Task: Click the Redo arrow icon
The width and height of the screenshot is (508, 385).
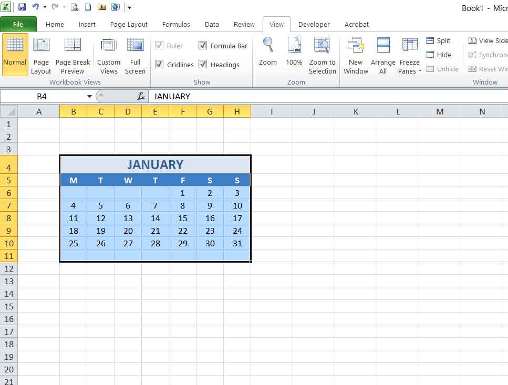Action: pos(55,7)
